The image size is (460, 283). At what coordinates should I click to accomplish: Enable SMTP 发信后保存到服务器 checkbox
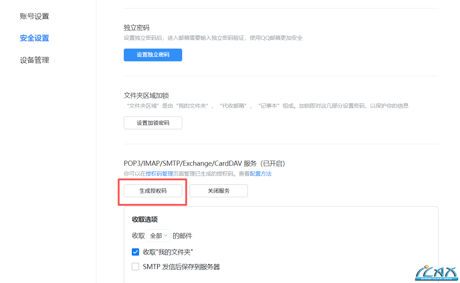click(x=135, y=267)
